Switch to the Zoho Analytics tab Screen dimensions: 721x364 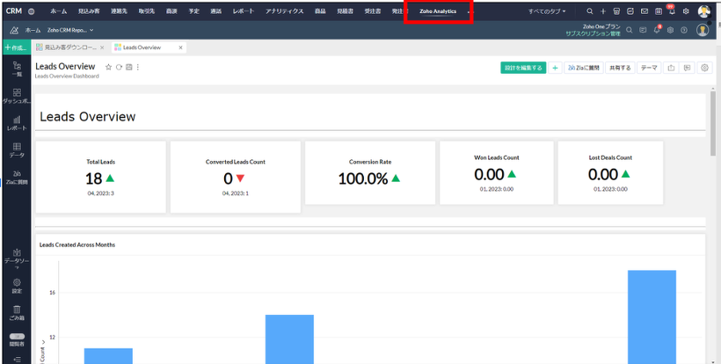tap(438, 11)
